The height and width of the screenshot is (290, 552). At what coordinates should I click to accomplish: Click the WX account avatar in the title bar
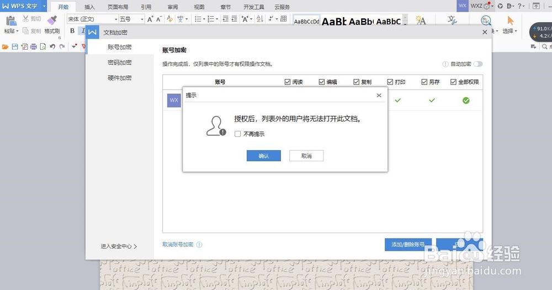pyautogui.click(x=463, y=6)
